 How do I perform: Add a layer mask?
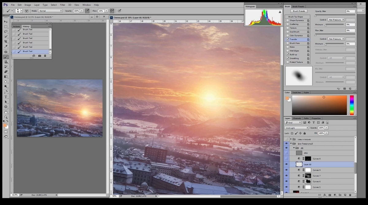330,195
